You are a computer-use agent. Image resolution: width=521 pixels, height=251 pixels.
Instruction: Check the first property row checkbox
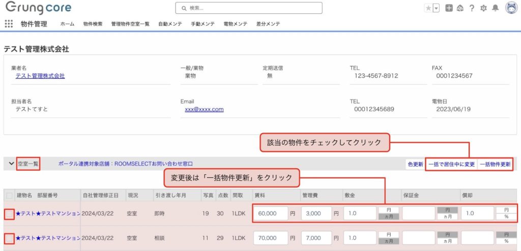tap(9, 214)
